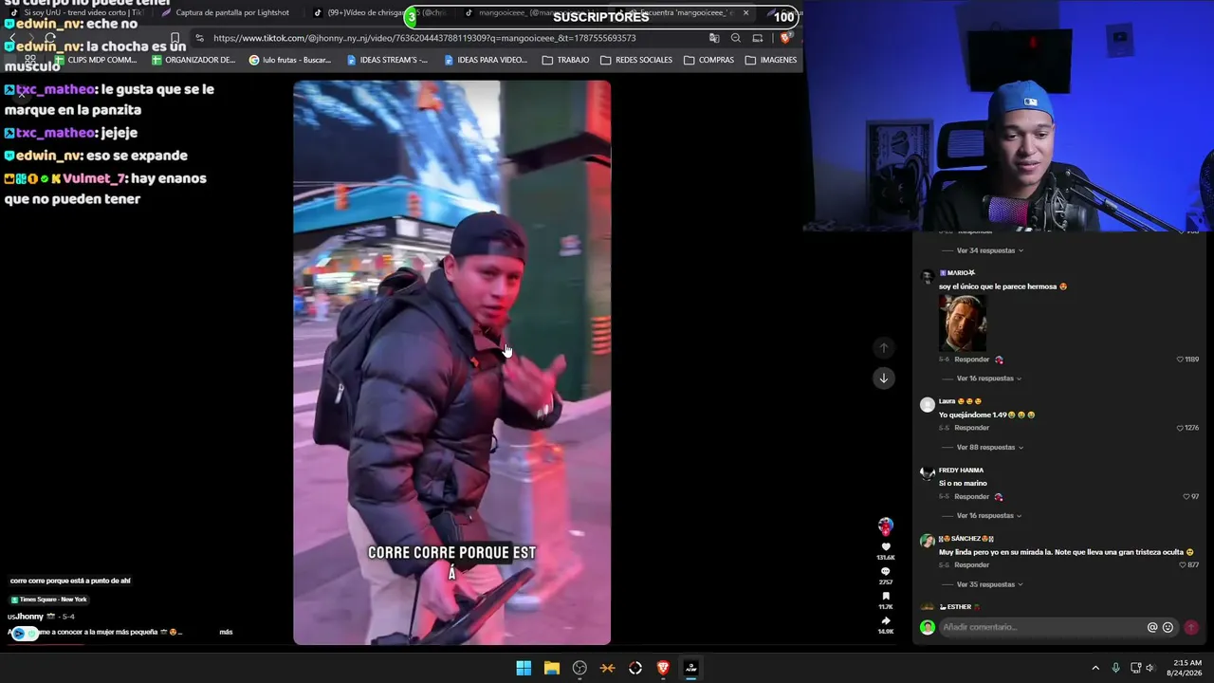Image resolution: width=1214 pixels, height=683 pixels.
Task: Open the COMPRAS bookmarks folder
Action: 708,60
